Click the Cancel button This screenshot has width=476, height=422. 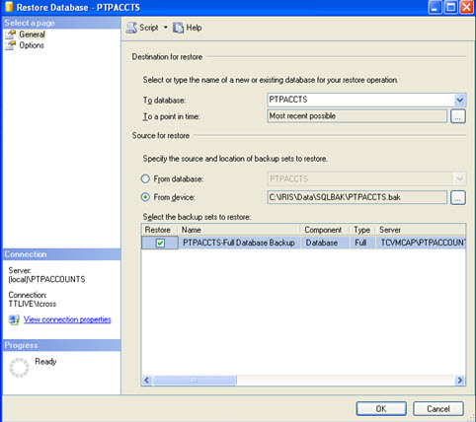coord(438,408)
